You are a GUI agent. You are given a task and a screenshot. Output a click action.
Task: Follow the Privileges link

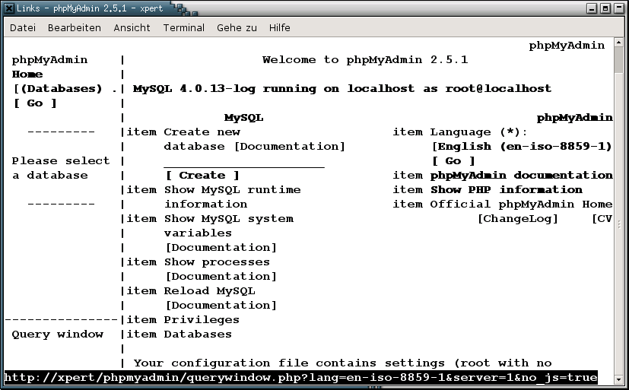202,320
